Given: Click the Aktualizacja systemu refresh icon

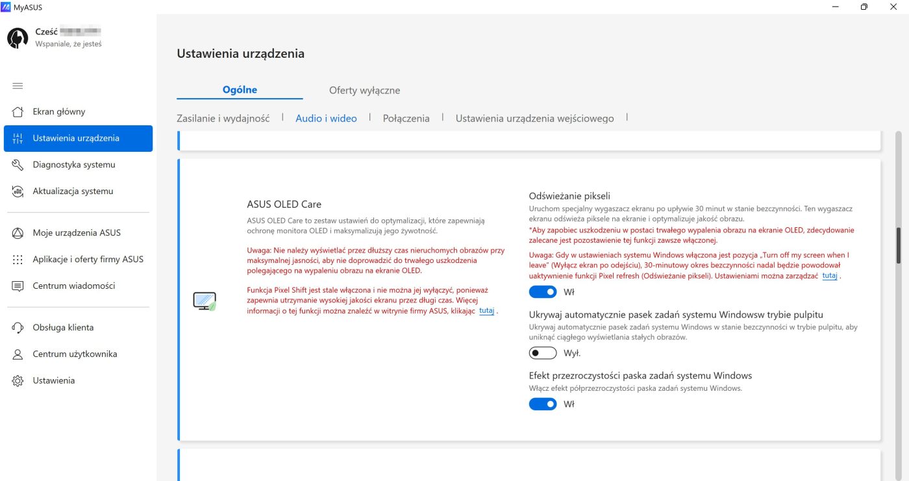Looking at the screenshot, I should tap(18, 191).
